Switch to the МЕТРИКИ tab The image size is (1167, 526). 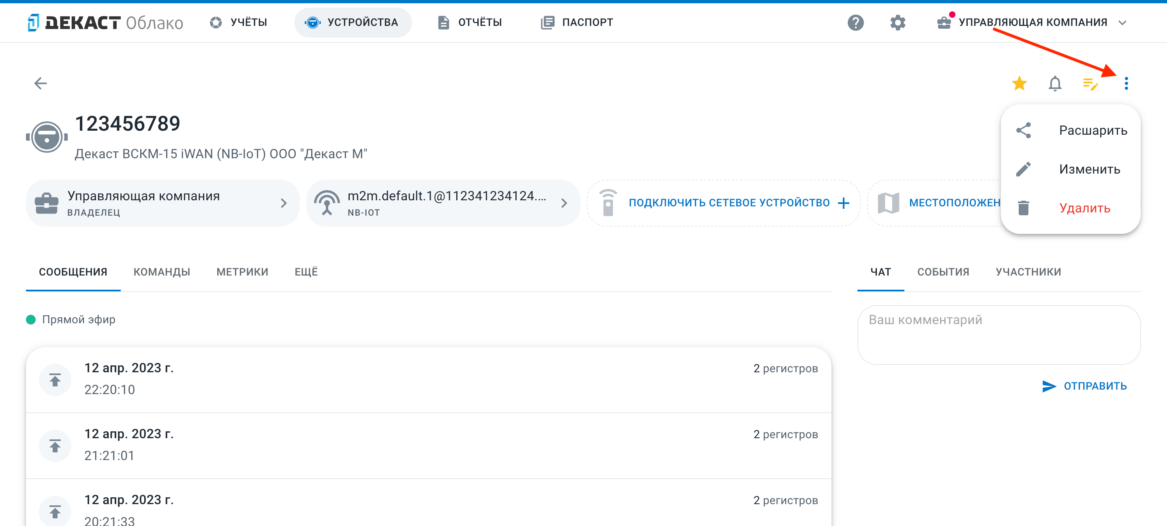pyautogui.click(x=242, y=272)
